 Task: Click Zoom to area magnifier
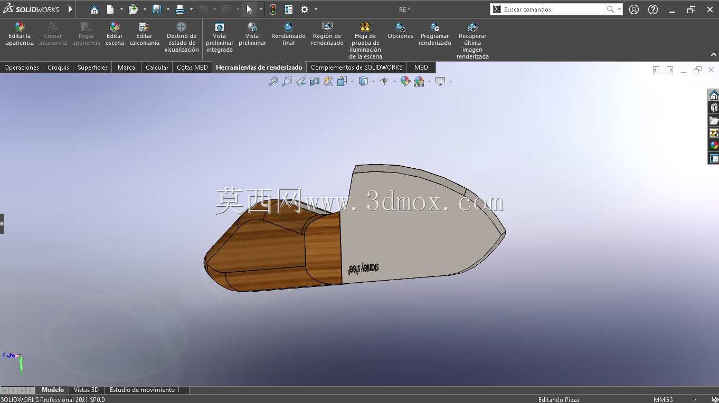pos(287,81)
